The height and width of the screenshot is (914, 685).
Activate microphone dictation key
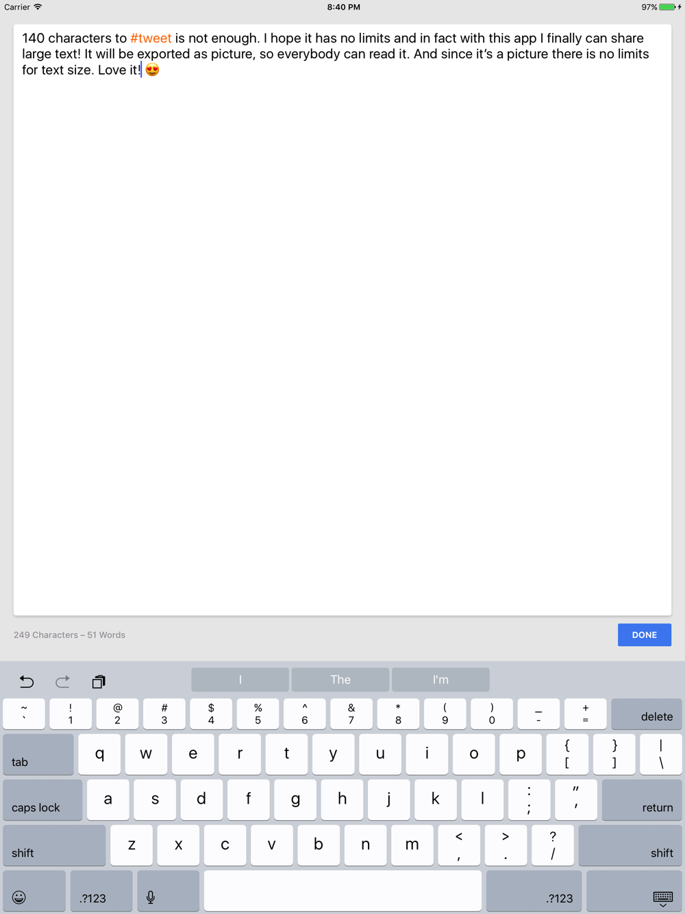(169, 891)
